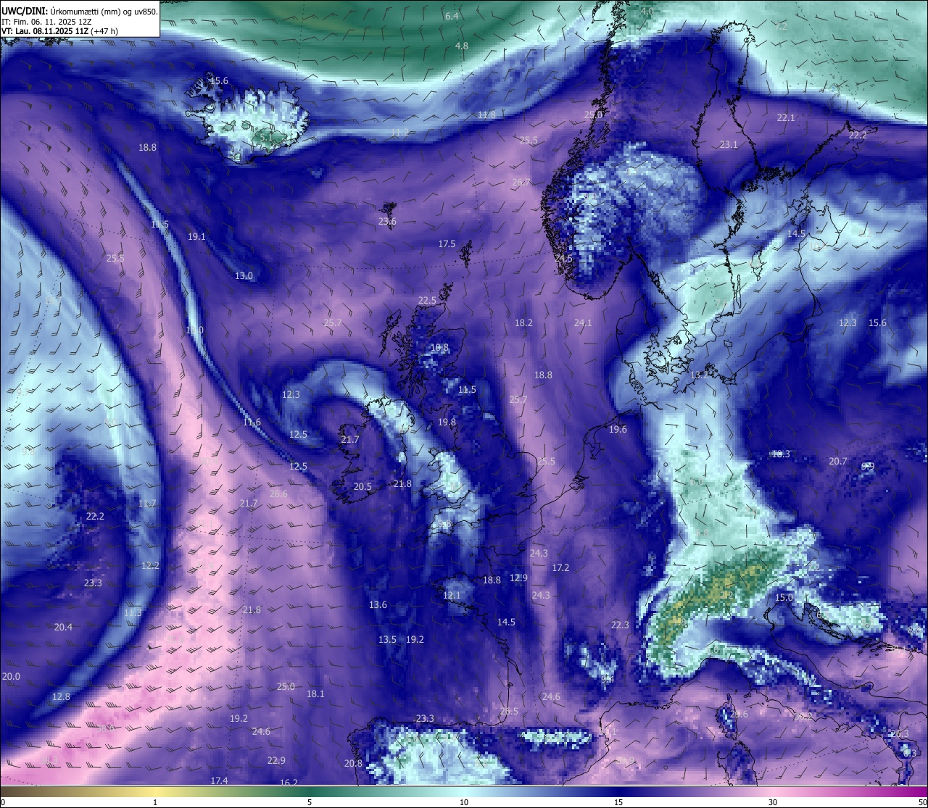Select the 12.1 map value
The width and height of the screenshot is (928, 808).
click(x=452, y=596)
